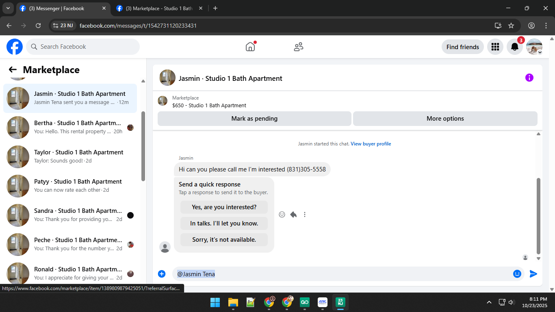Viewport: 555px width, 312px height.
Task: Open File Explorer from taskbar
Action: click(233, 302)
